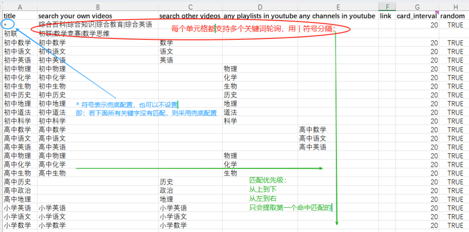469x232 pixels.
Task: Select '小学语文' in the own-videos column
Action: (98, 216)
